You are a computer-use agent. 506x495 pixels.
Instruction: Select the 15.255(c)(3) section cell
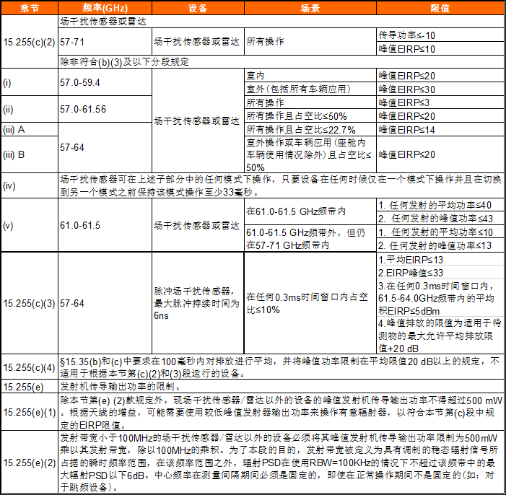30,302
